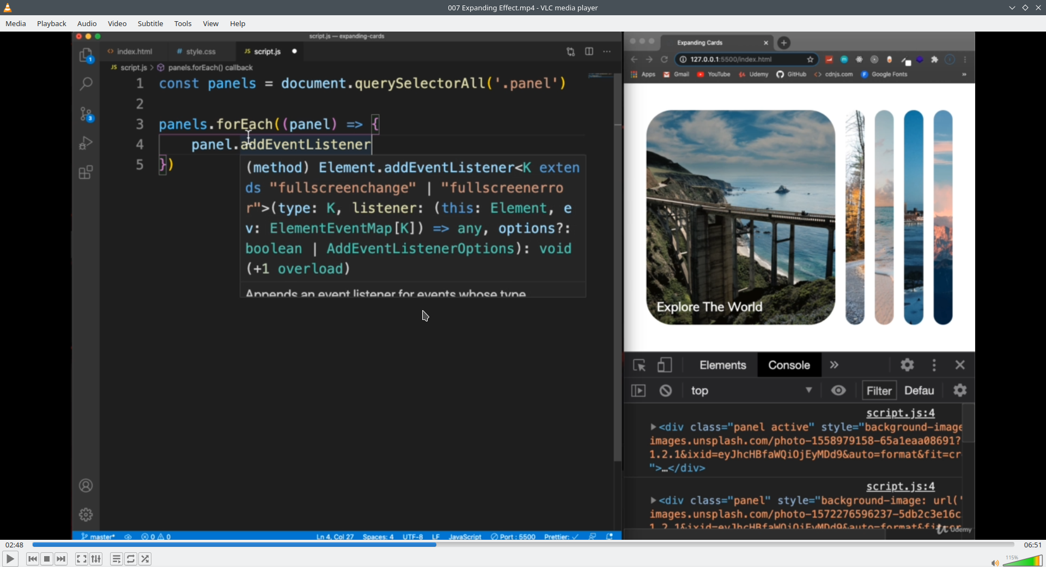
Task: Click the 'Explore The World' panel image
Action: point(740,218)
